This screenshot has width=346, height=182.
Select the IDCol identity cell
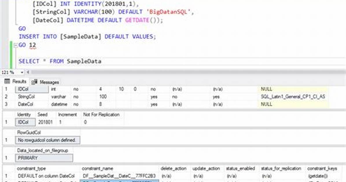click(x=25, y=122)
